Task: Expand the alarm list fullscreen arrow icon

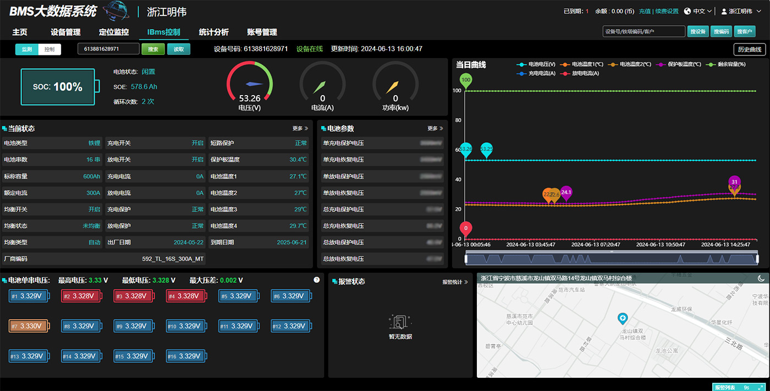Action: 761,387
